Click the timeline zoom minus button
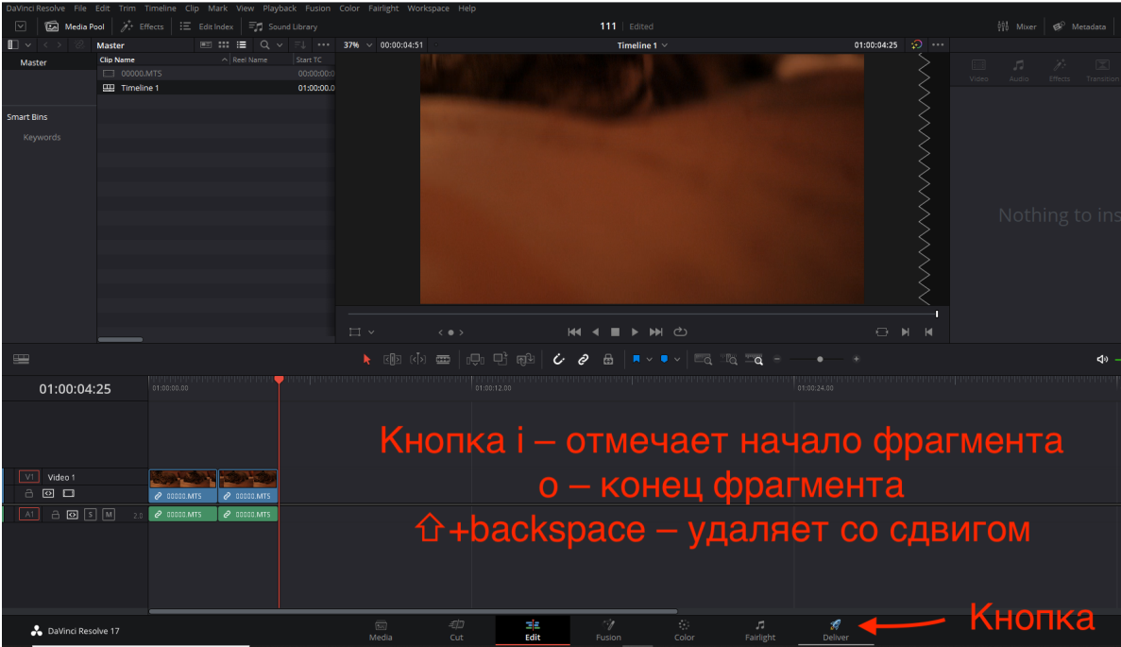The width and height of the screenshot is (1121, 647). (777, 360)
